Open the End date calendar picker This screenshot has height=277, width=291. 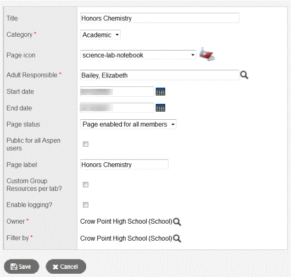pos(160,108)
